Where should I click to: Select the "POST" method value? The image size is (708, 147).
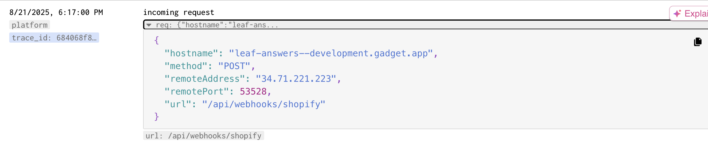click(x=235, y=66)
